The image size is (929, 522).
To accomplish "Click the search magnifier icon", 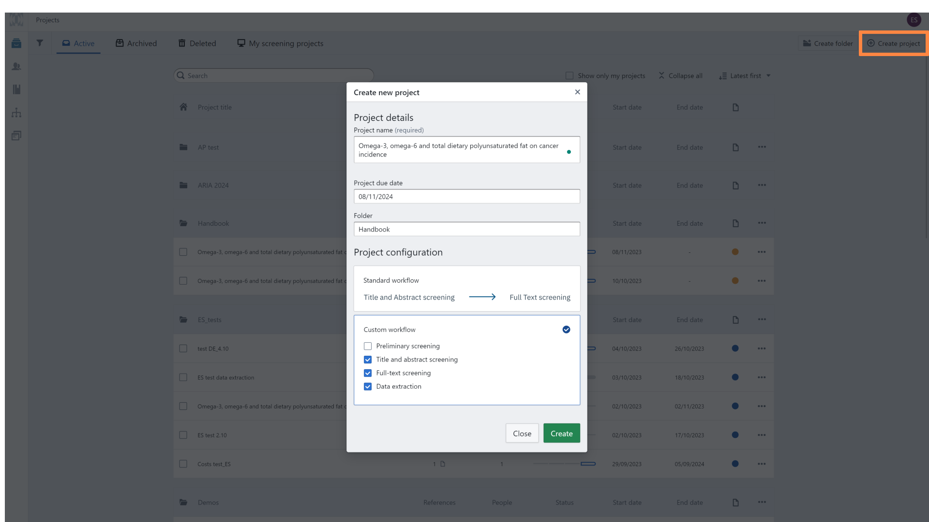I will tap(180, 75).
